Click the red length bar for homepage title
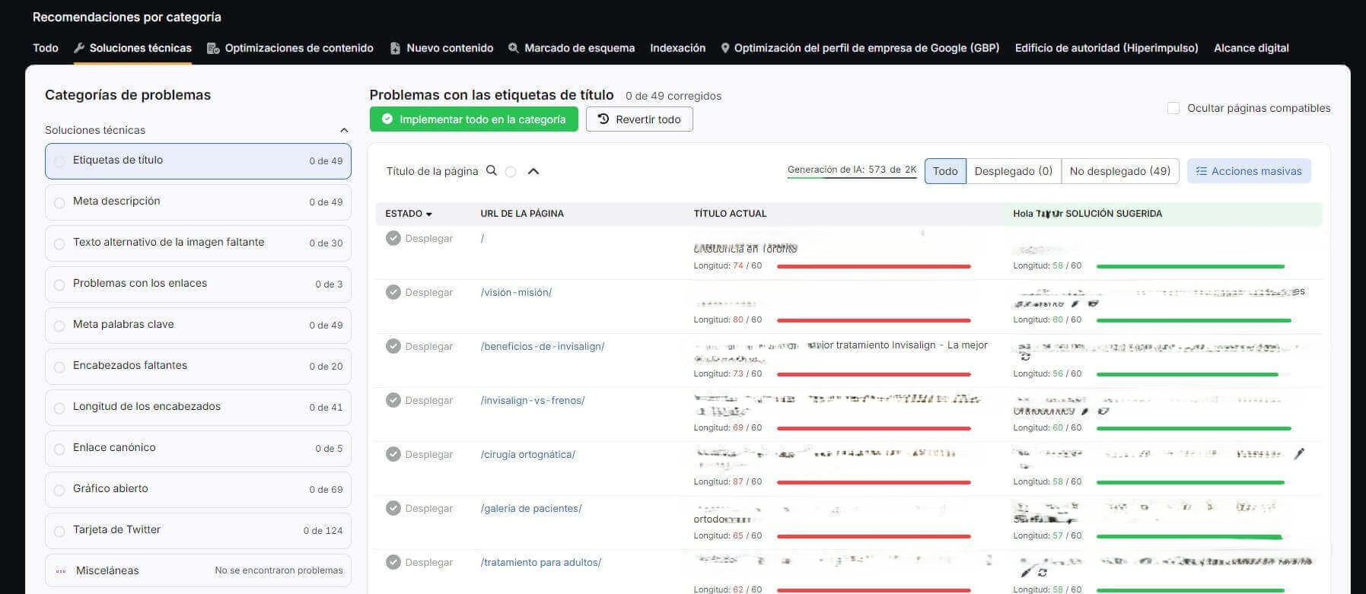Viewport: 1366px width, 594px height. pos(873,266)
